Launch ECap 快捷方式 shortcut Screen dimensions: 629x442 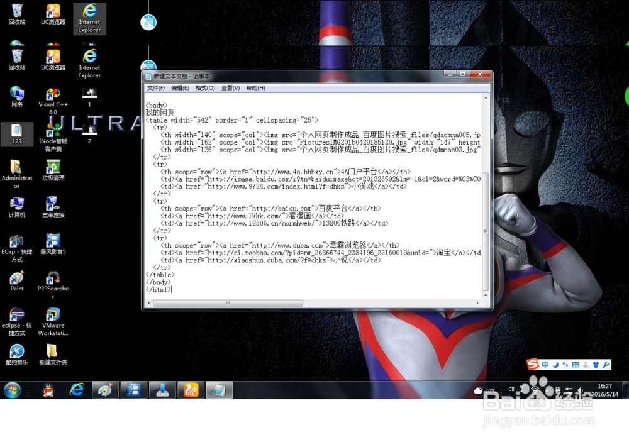[17, 248]
